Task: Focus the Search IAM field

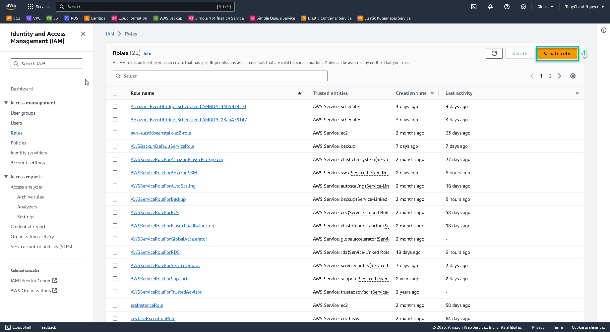Action: point(46,64)
